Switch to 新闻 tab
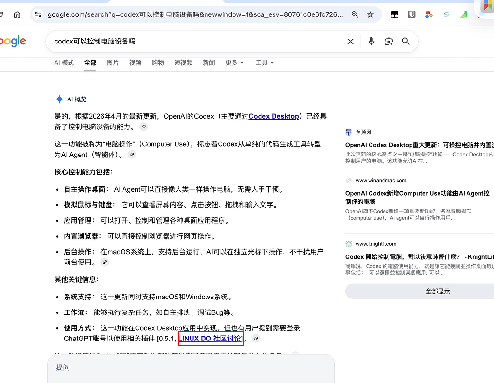Image resolution: width=494 pixels, height=383 pixels. (208, 63)
